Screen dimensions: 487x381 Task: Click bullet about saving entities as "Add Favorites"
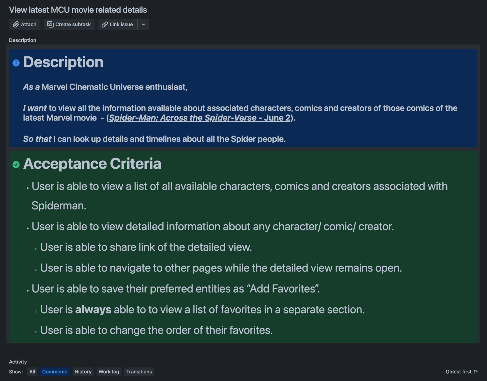(176, 289)
